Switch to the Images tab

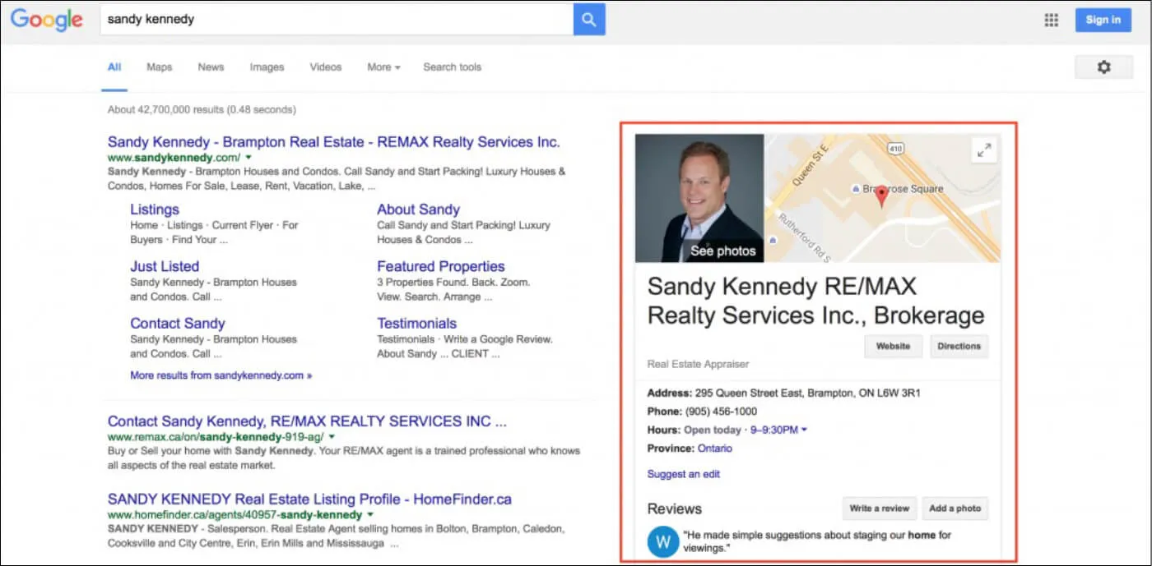[267, 67]
